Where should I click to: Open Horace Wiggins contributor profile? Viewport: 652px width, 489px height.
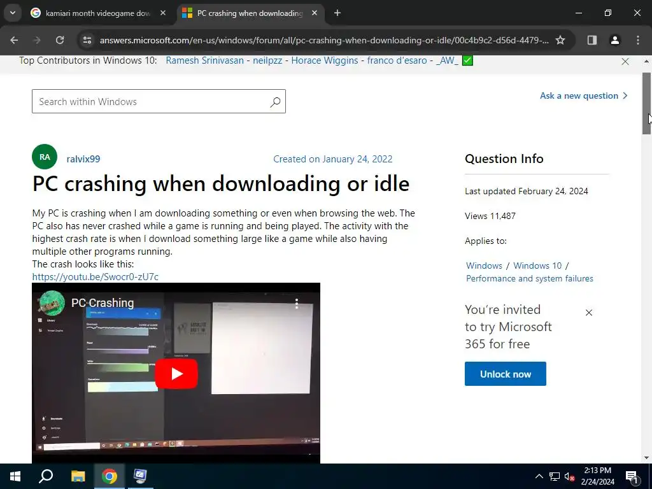tap(324, 60)
